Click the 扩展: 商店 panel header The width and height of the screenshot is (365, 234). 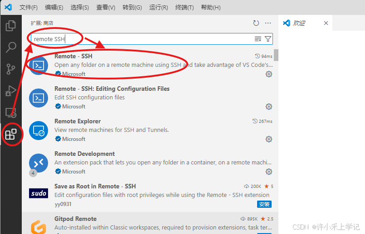pos(42,23)
